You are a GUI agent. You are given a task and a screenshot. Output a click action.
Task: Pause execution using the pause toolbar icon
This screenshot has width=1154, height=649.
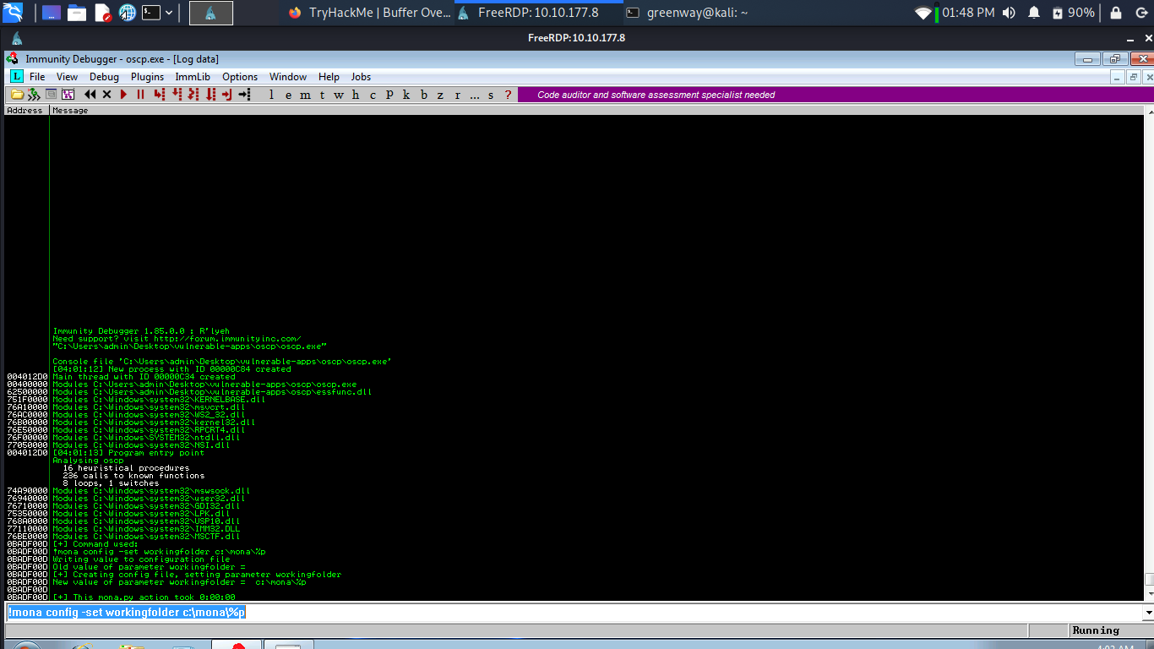coord(139,95)
